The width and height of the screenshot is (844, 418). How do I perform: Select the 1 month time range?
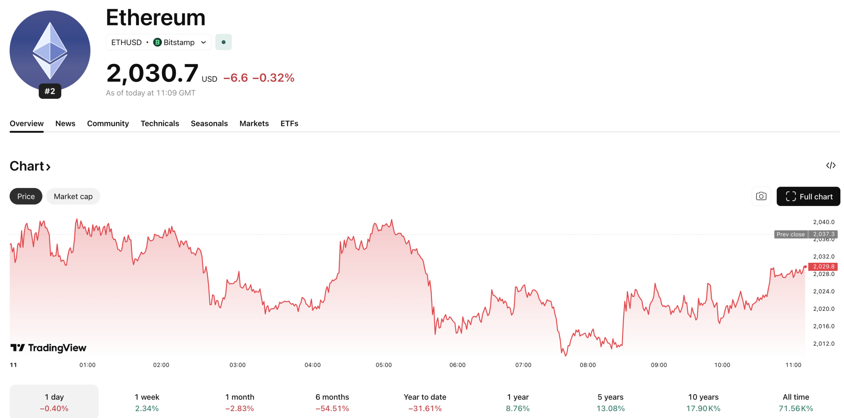coord(240,402)
